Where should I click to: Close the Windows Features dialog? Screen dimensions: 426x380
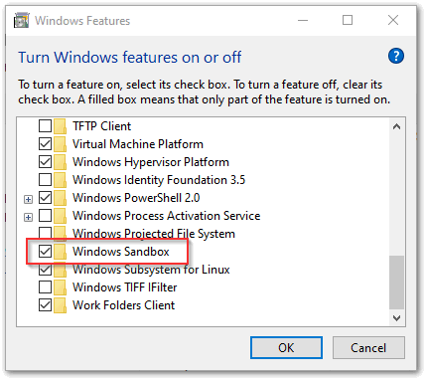click(393, 20)
